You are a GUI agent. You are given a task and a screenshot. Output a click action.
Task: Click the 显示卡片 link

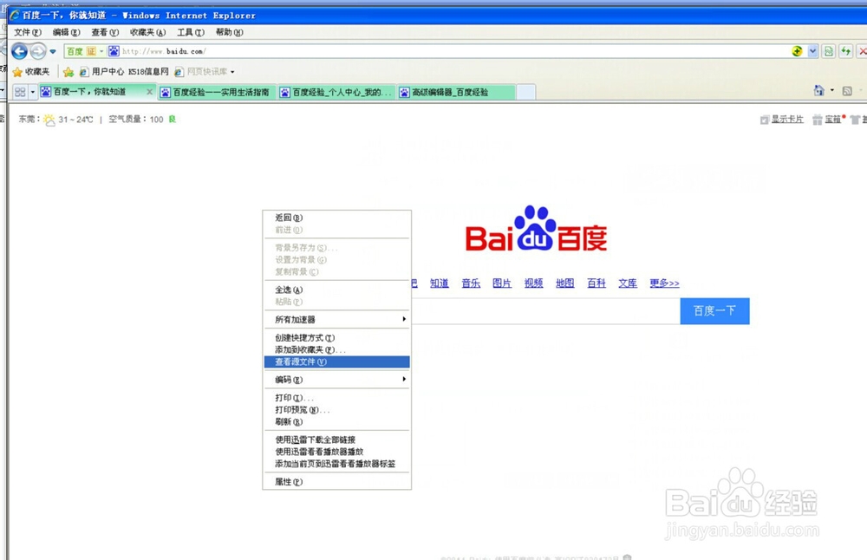pyautogui.click(x=787, y=119)
